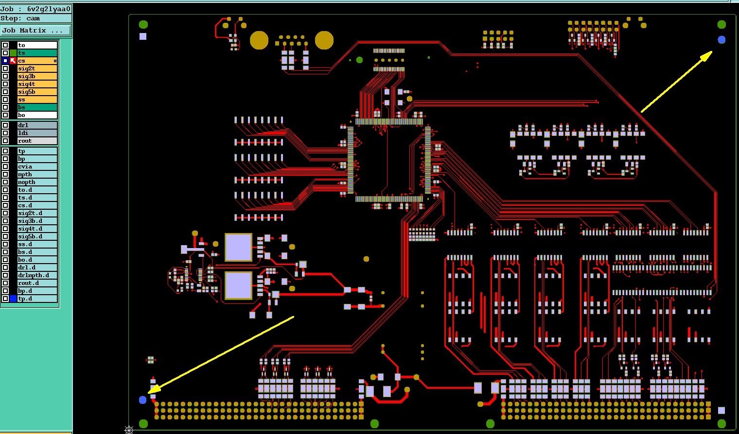The image size is (739, 434).
Task: Show the 'bs' layer via its checkbox
Action: tap(5, 107)
